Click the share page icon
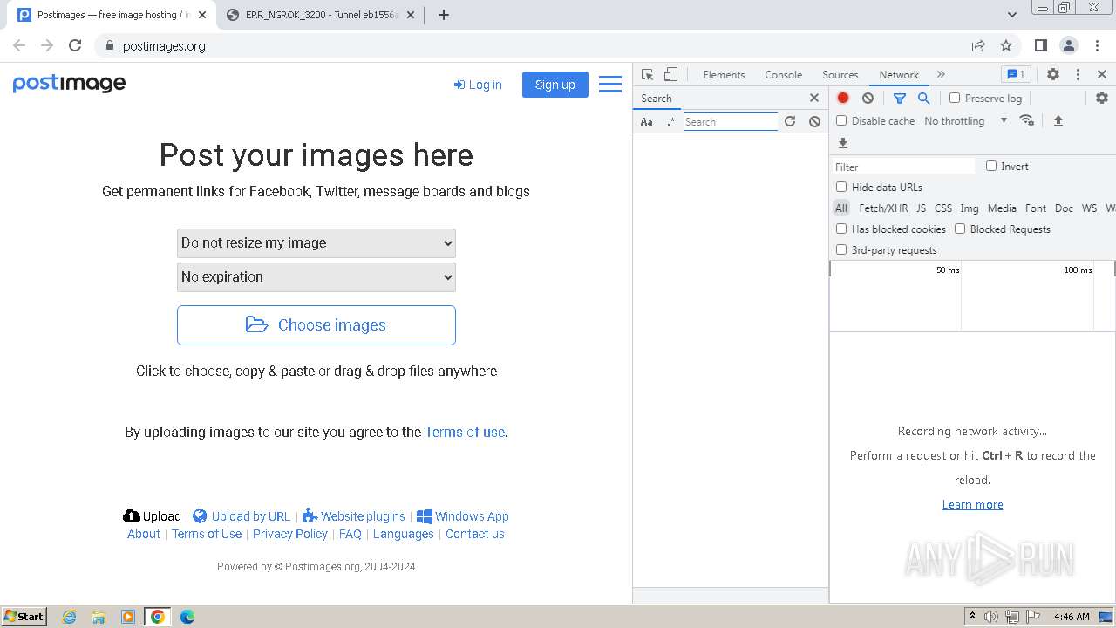Viewport: 1116px width, 628px height. 978,45
